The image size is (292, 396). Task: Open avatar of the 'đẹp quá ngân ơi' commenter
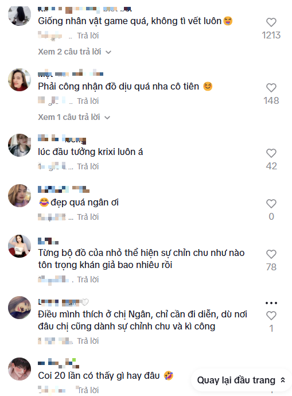pos(20,196)
